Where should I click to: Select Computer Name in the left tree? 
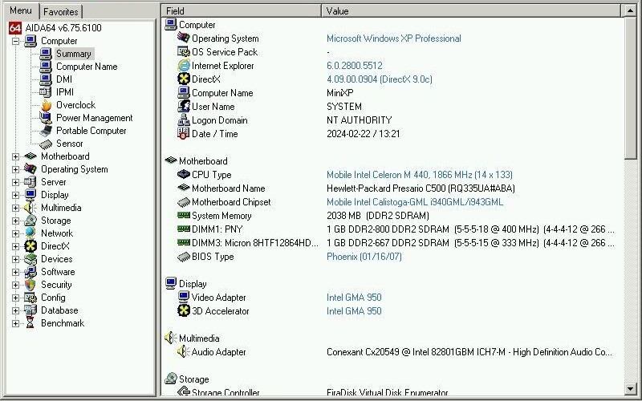(x=87, y=67)
